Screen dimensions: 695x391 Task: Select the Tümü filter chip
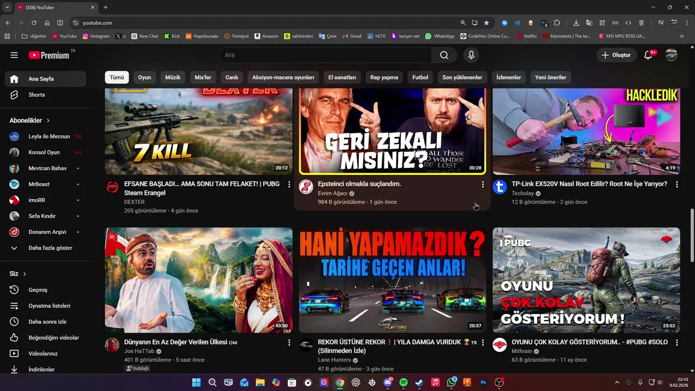(117, 78)
